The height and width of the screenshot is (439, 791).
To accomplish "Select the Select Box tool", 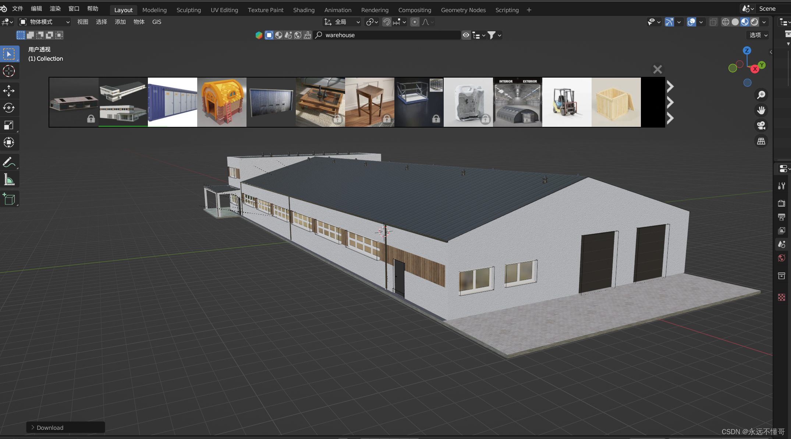I will (x=9, y=54).
